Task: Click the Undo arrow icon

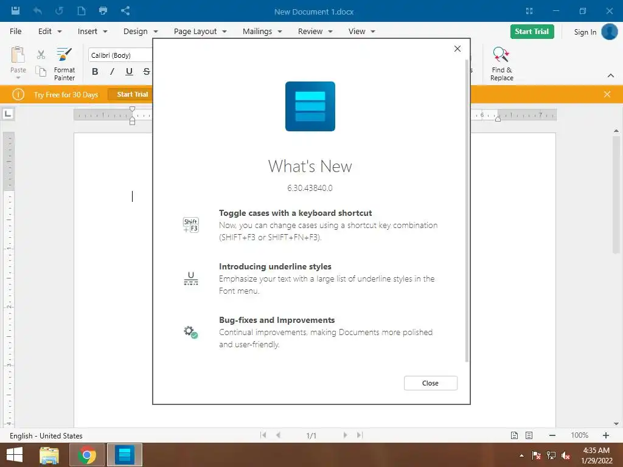Action: tap(38, 11)
